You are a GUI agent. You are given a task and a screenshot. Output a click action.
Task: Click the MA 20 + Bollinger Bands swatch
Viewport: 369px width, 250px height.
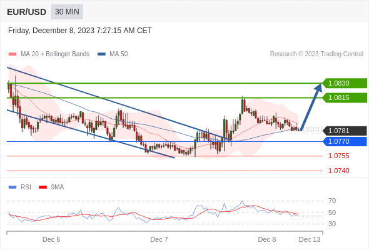click(13, 54)
